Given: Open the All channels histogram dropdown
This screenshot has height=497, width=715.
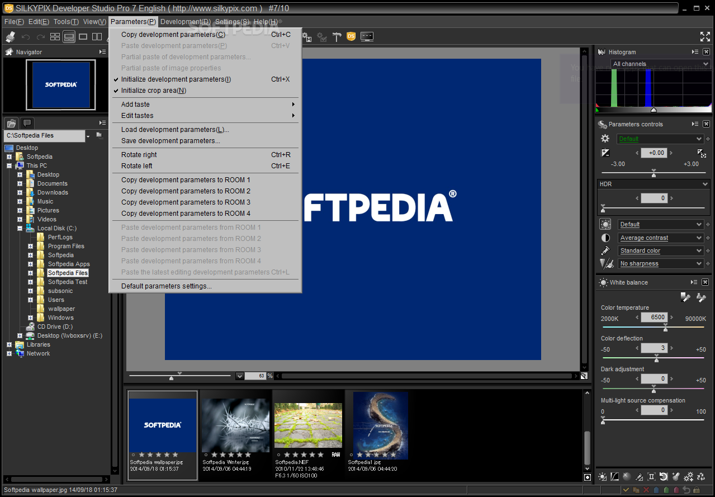Looking at the screenshot, I should pyautogui.click(x=660, y=64).
